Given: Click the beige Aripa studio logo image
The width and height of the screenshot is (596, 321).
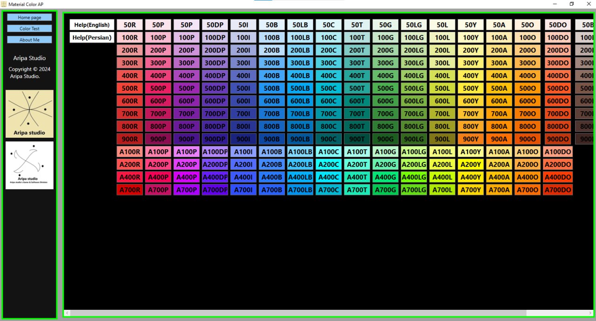Looking at the screenshot, I should coord(29,114).
